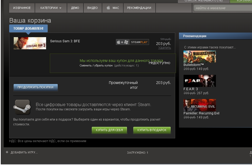Open the MAC store tab
This screenshot has width=252, height=165.
pyautogui.click(x=113, y=8)
